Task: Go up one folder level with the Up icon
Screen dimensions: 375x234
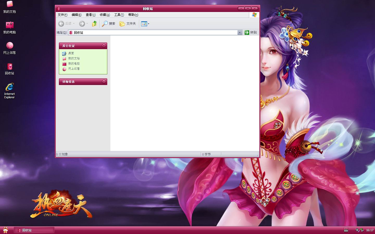Action: click(95, 24)
